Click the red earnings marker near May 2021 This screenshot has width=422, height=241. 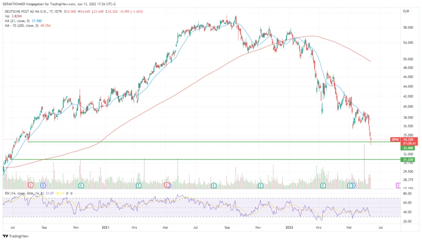(x=167, y=185)
